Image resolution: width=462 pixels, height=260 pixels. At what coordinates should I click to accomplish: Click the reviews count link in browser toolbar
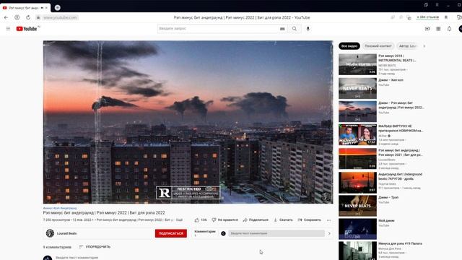coord(427,17)
